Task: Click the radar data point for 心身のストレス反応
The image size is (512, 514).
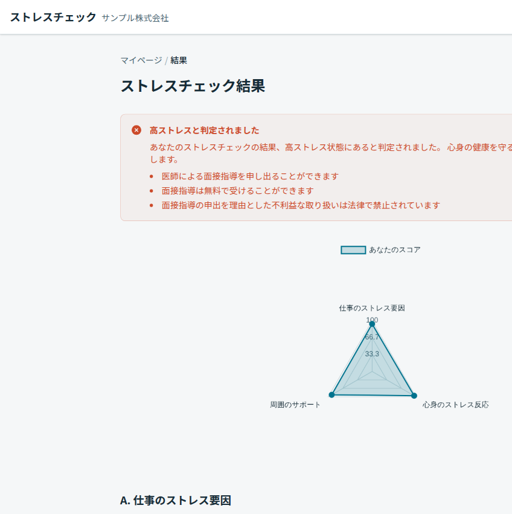Action: pyautogui.click(x=414, y=396)
